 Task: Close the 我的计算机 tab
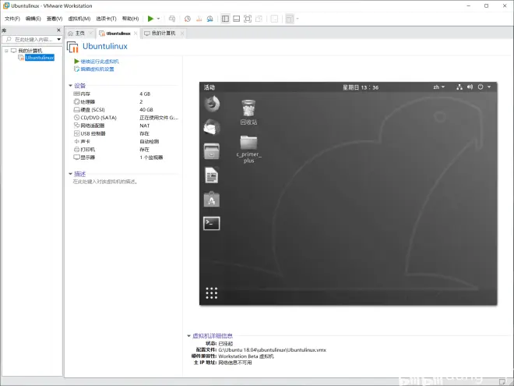coord(182,34)
